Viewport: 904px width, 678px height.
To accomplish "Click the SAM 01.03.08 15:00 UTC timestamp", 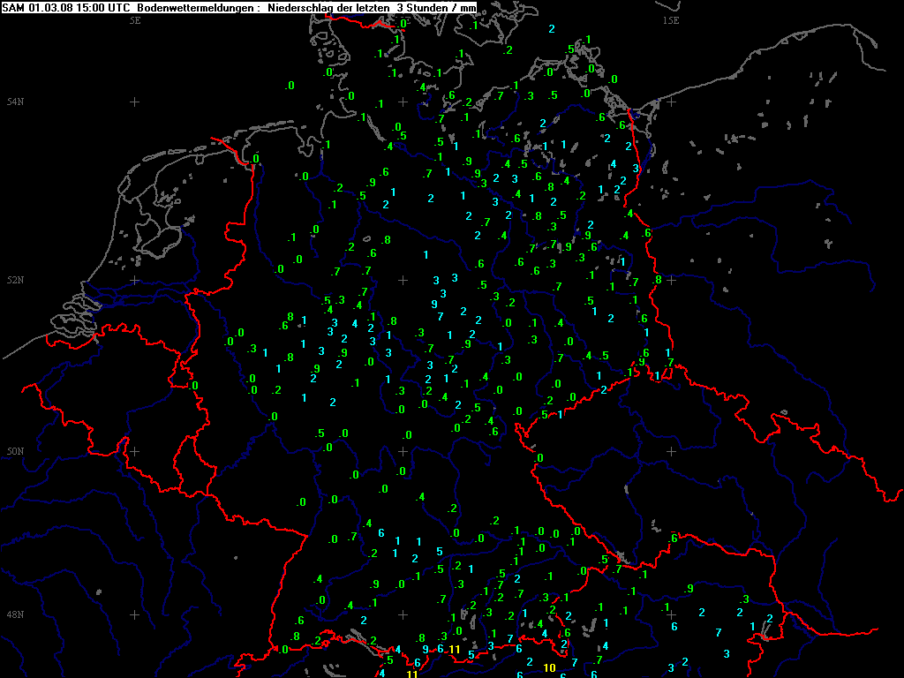I will 66,8.
